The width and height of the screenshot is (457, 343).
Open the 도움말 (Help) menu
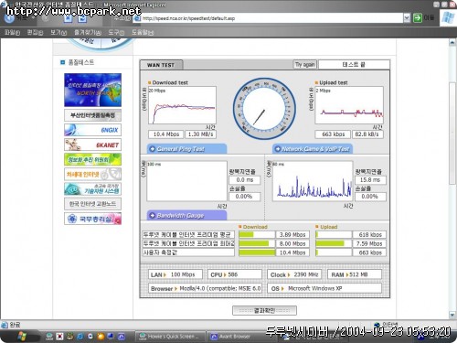[143, 32]
